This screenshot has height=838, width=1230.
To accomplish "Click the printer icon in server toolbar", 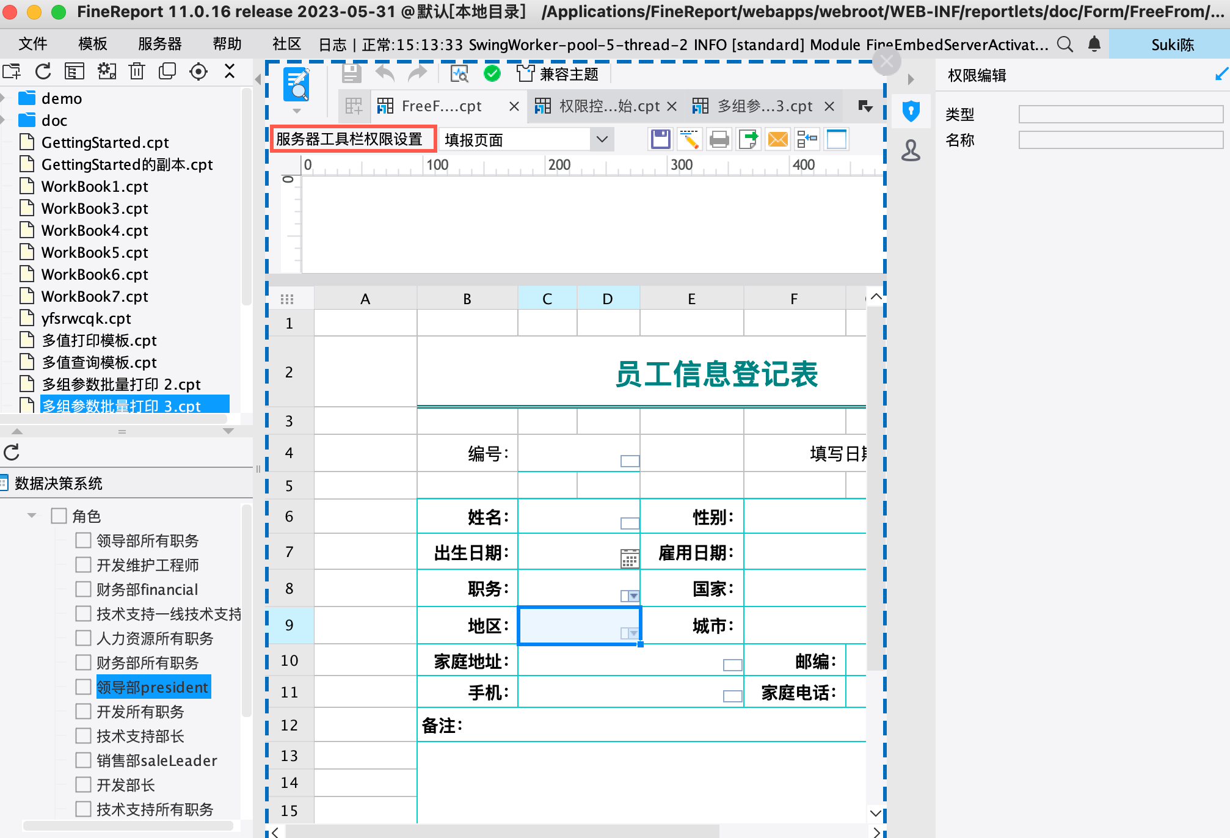I will 719,140.
